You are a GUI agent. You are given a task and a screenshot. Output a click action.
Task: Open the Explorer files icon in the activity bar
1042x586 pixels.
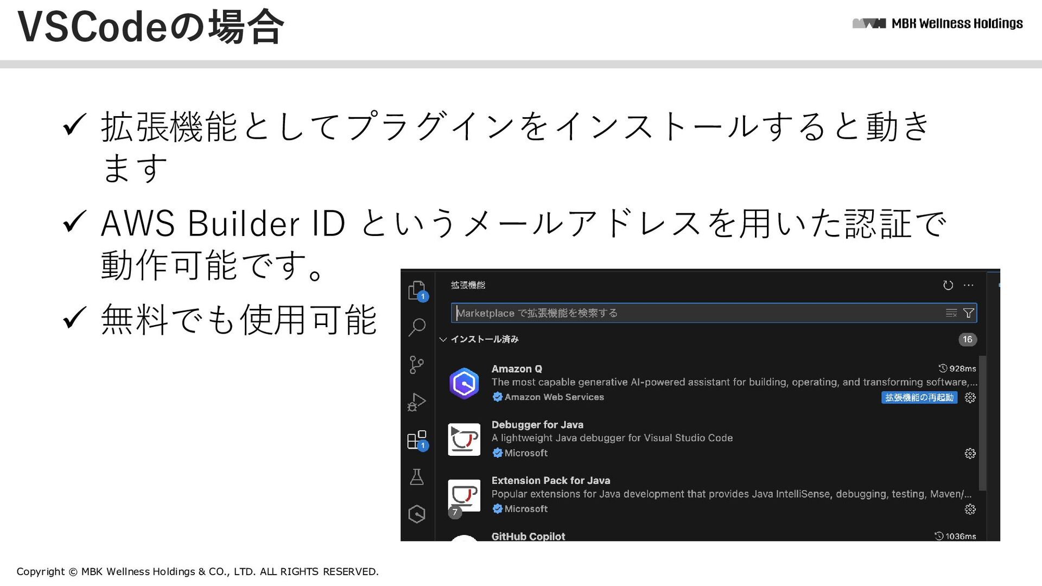pyautogui.click(x=417, y=290)
